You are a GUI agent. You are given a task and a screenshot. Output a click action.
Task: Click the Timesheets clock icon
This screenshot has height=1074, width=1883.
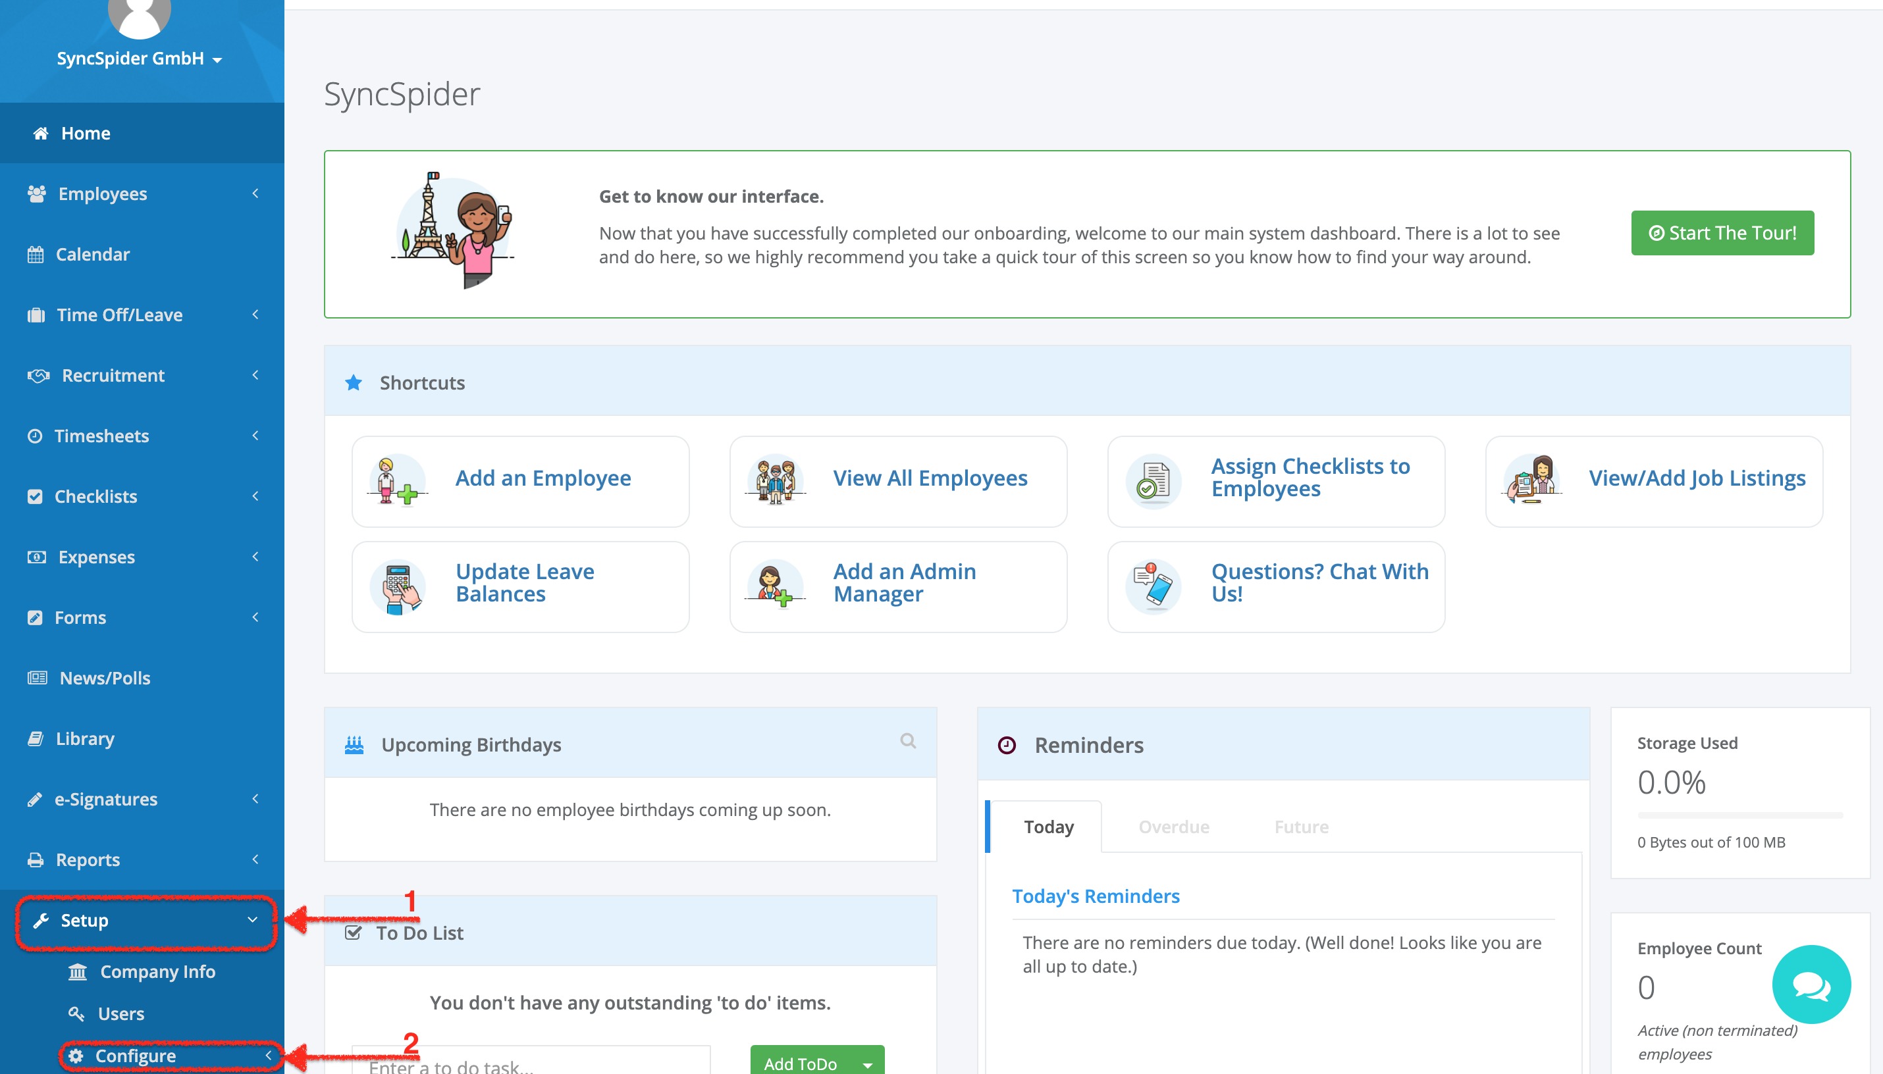pyautogui.click(x=35, y=436)
